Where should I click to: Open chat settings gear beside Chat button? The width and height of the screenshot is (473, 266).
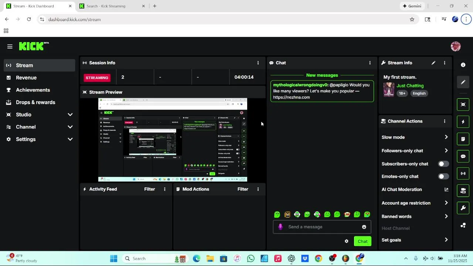tap(346, 241)
